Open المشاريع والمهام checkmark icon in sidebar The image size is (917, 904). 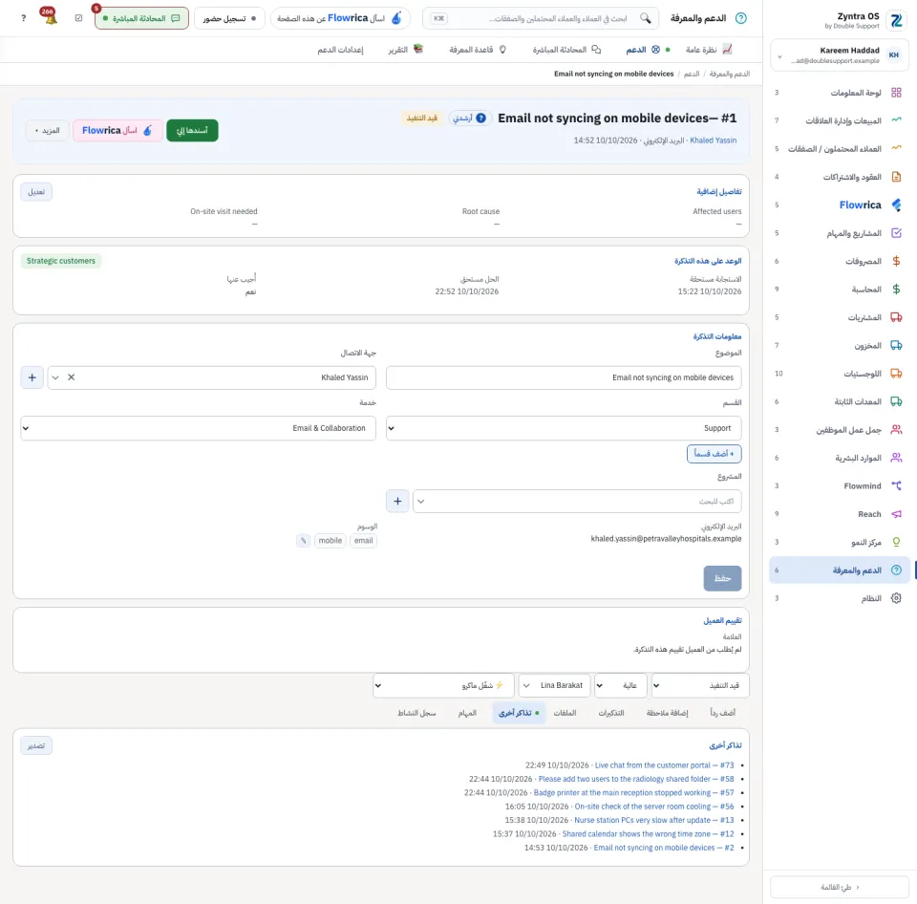pyautogui.click(x=896, y=233)
